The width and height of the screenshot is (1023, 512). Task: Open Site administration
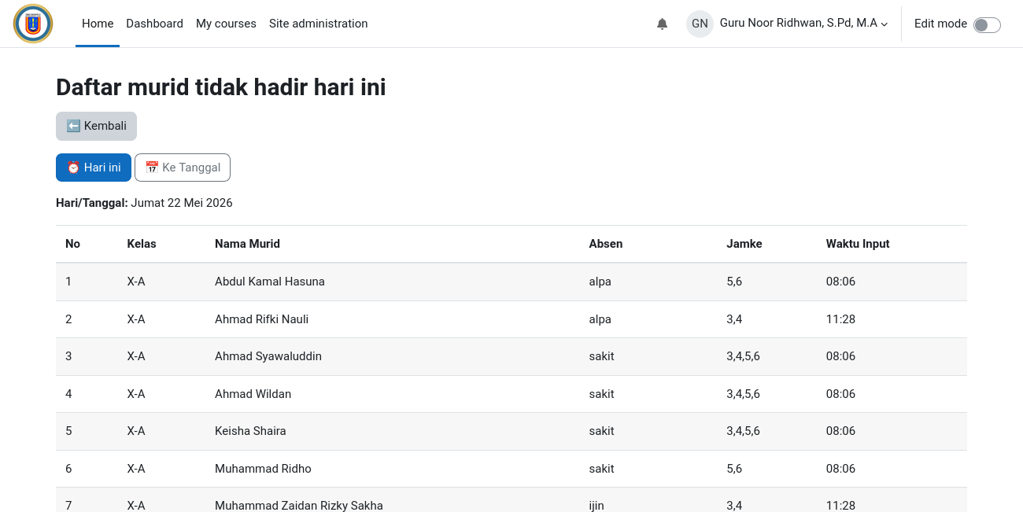pos(319,24)
